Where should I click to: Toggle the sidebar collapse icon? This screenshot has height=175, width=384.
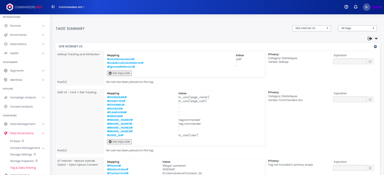[53, 7]
